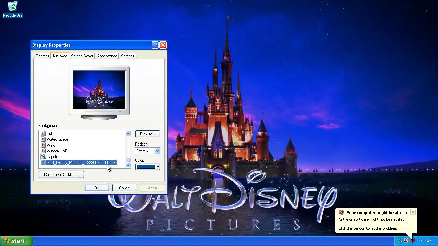The height and width of the screenshot is (246, 438).
Task: Select the Zapotec background
Action: tap(53, 157)
